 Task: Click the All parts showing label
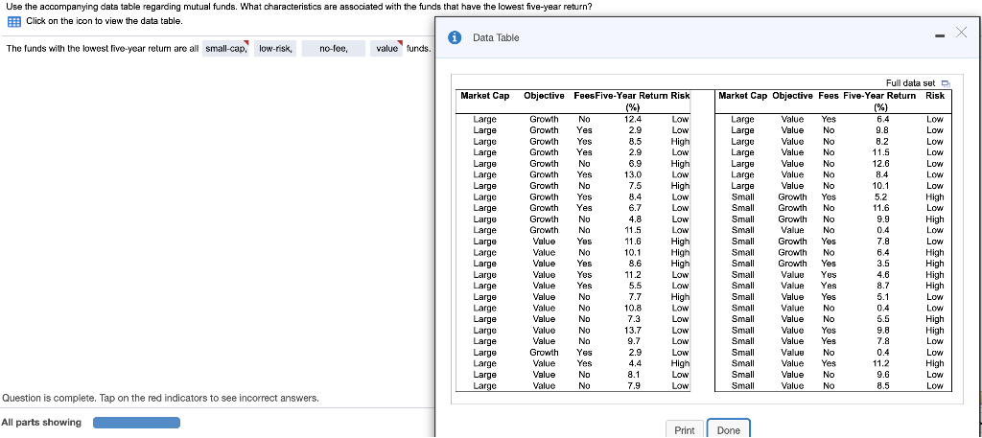(41, 423)
